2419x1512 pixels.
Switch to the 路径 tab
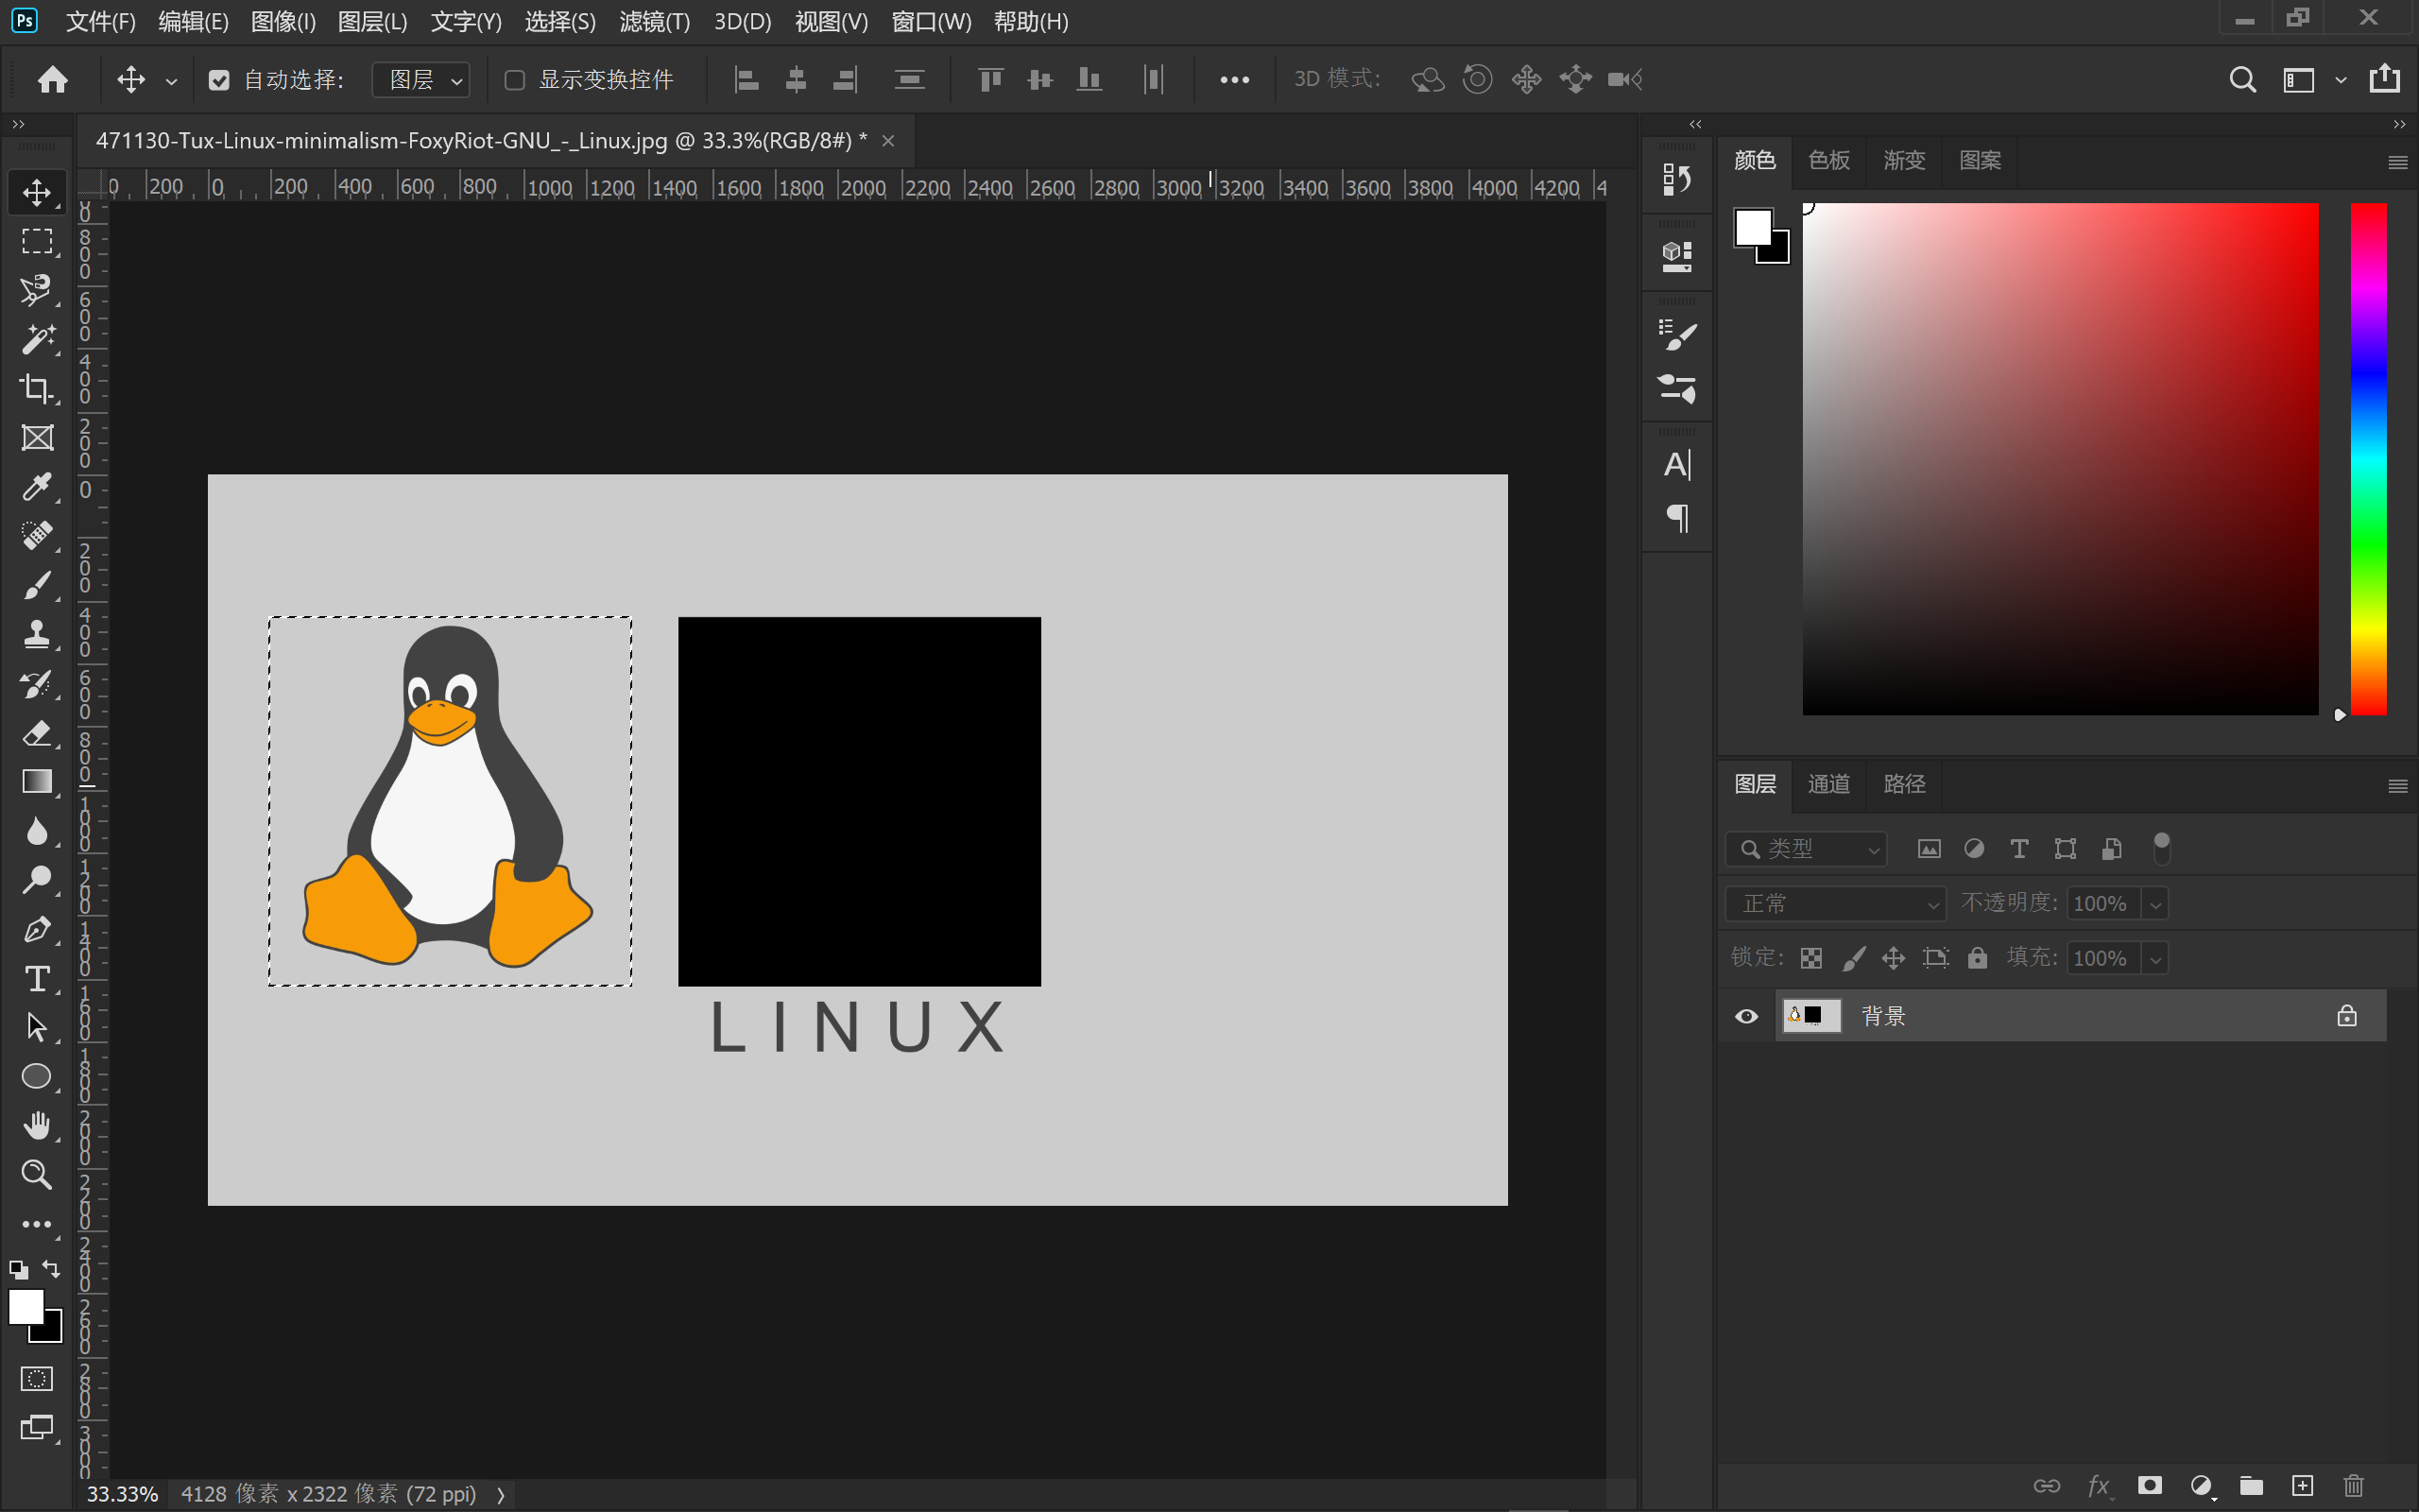pyautogui.click(x=1904, y=784)
